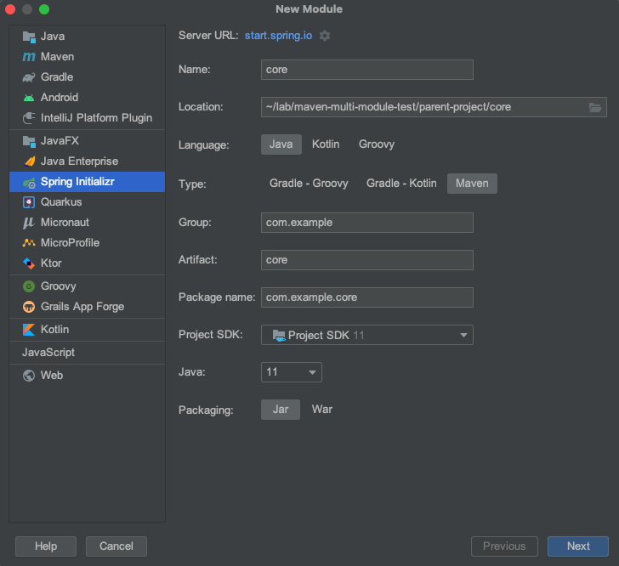Open the Java version dropdown
The image size is (619, 566).
[292, 372]
